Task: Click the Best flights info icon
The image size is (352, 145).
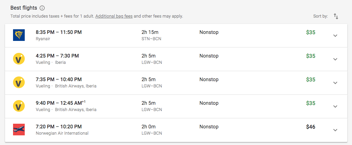Action: tap(42, 8)
